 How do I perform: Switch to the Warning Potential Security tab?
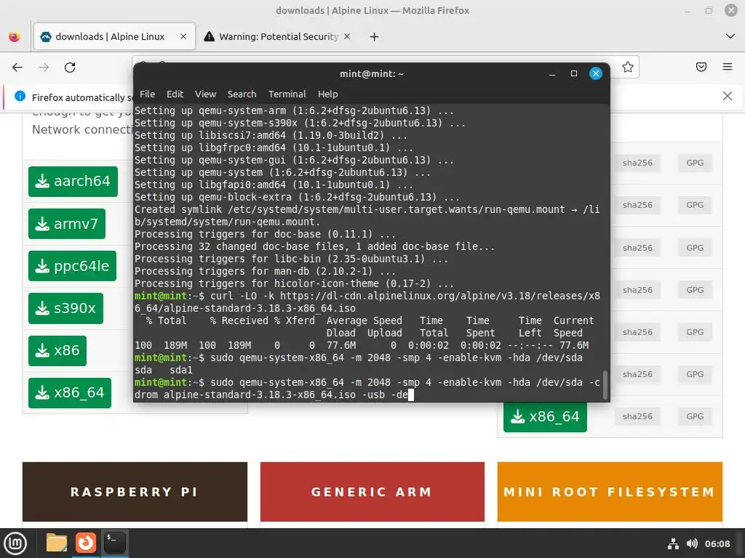click(x=278, y=36)
